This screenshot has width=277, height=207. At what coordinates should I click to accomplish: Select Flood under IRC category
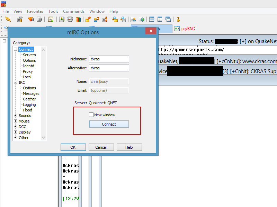coord(27,110)
